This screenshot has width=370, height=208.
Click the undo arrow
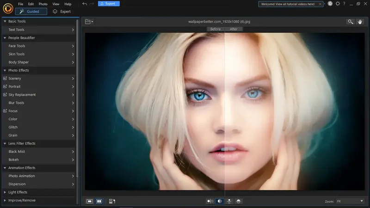coord(84,4)
